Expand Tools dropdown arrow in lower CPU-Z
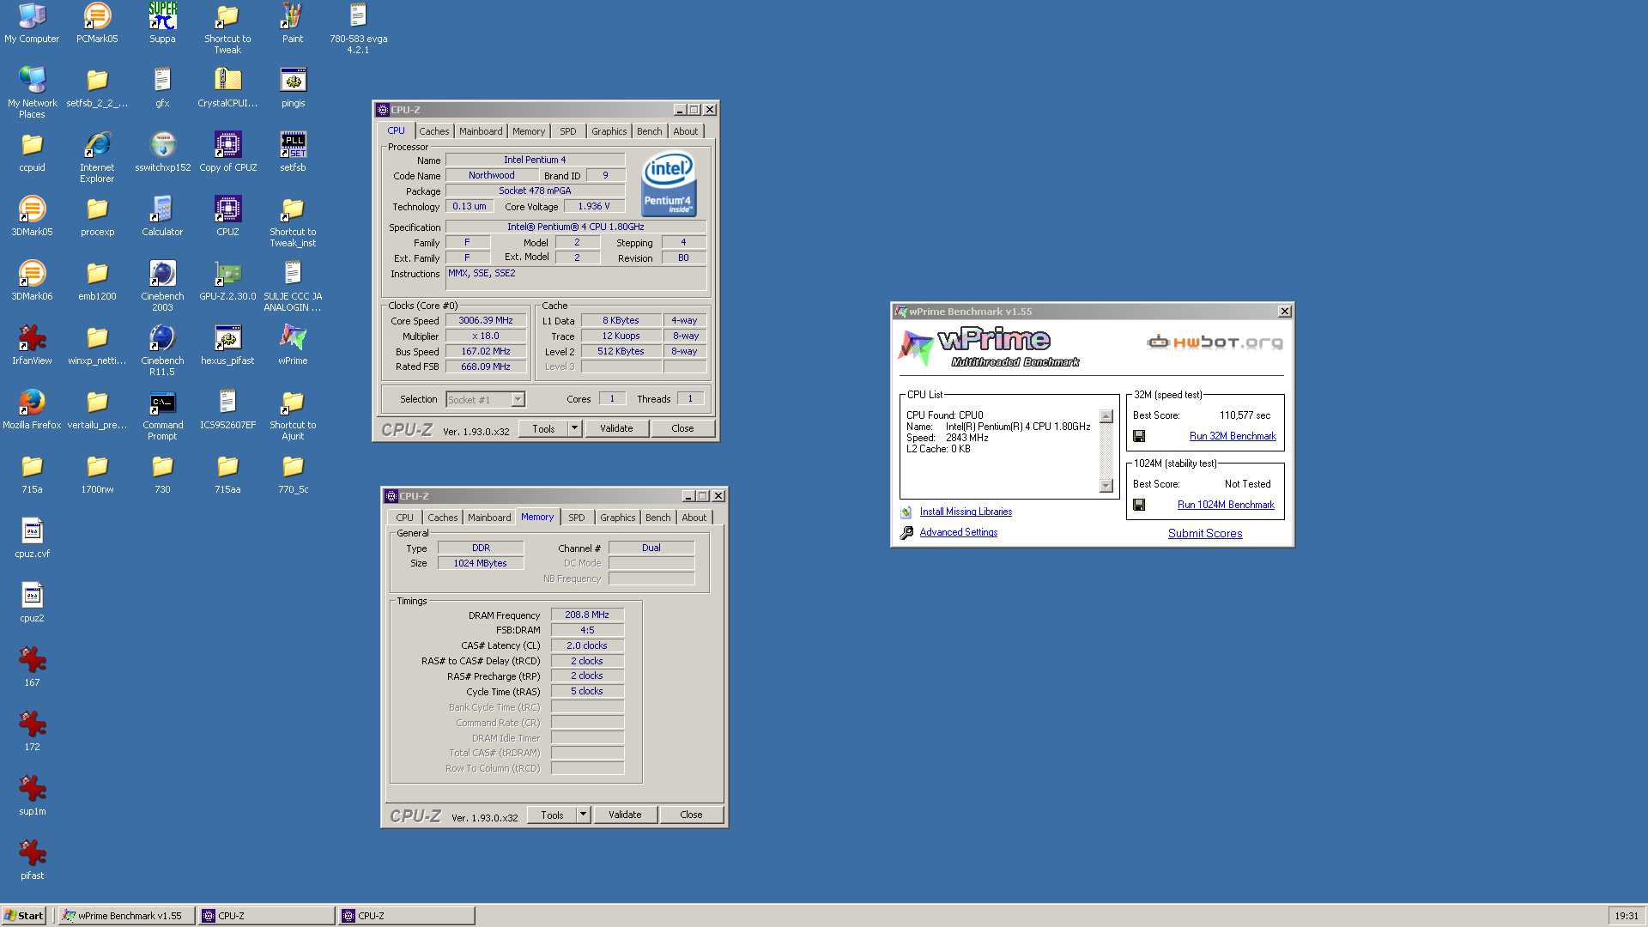 pos(584,815)
